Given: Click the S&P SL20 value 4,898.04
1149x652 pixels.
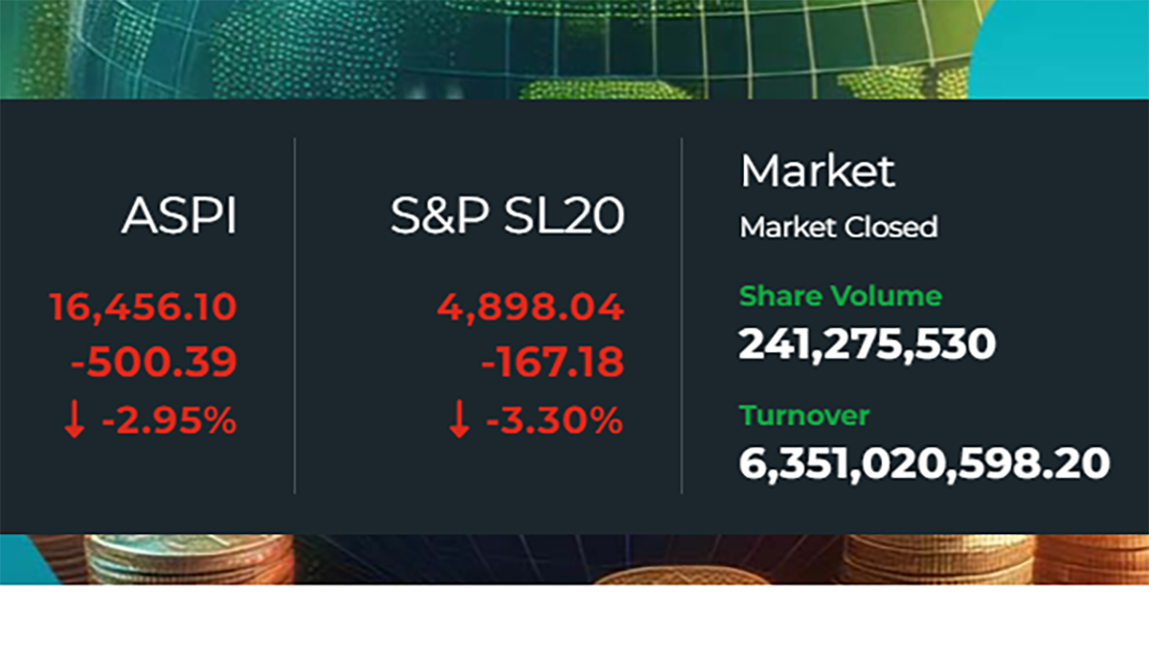Looking at the screenshot, I should point(530,308).
